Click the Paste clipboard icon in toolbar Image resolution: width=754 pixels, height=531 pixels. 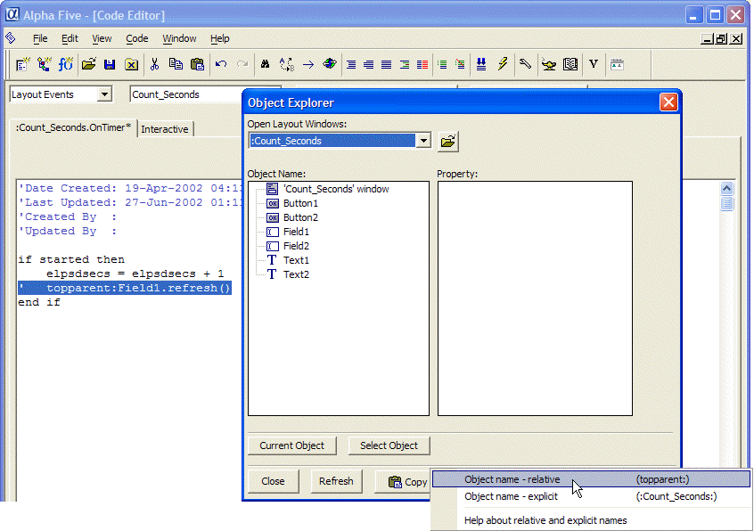(197, 64)
